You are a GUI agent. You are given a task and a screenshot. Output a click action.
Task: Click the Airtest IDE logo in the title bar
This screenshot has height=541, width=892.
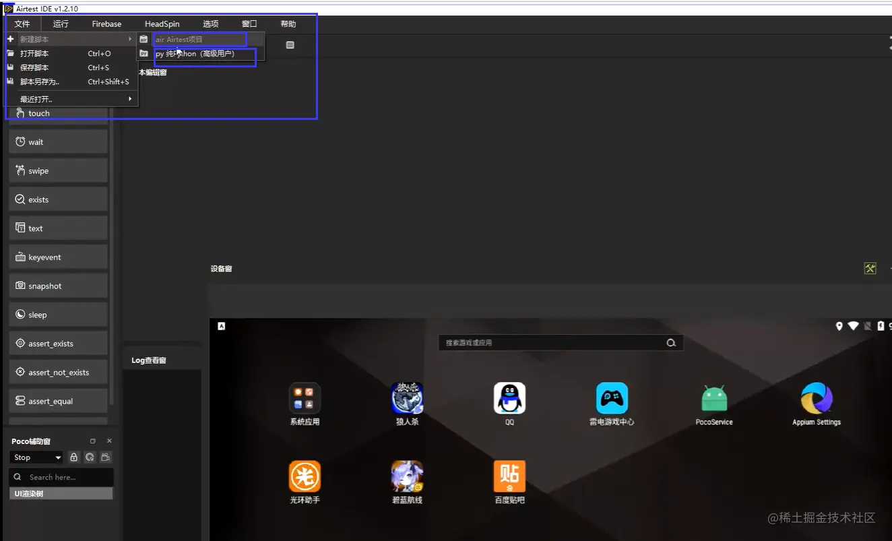point(9,9)
